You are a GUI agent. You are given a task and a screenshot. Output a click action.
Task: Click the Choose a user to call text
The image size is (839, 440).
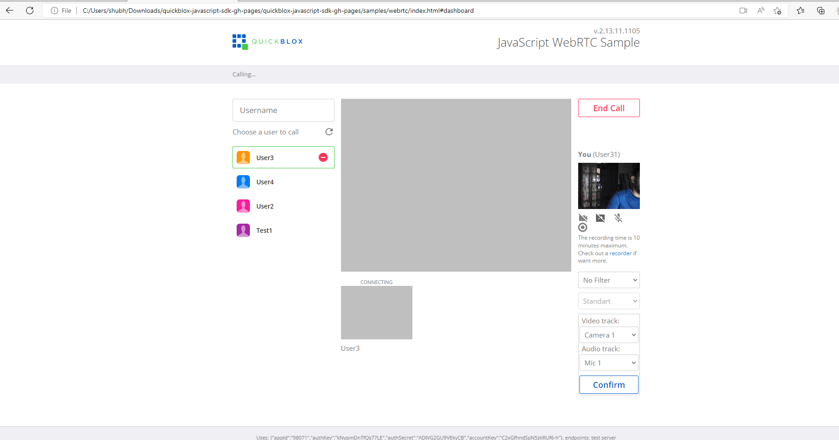(x=265, y=132)
